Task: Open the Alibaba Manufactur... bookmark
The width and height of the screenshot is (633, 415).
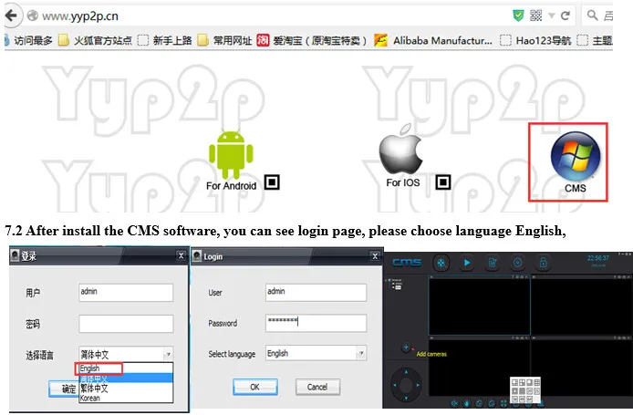Action: coord(433,40)
